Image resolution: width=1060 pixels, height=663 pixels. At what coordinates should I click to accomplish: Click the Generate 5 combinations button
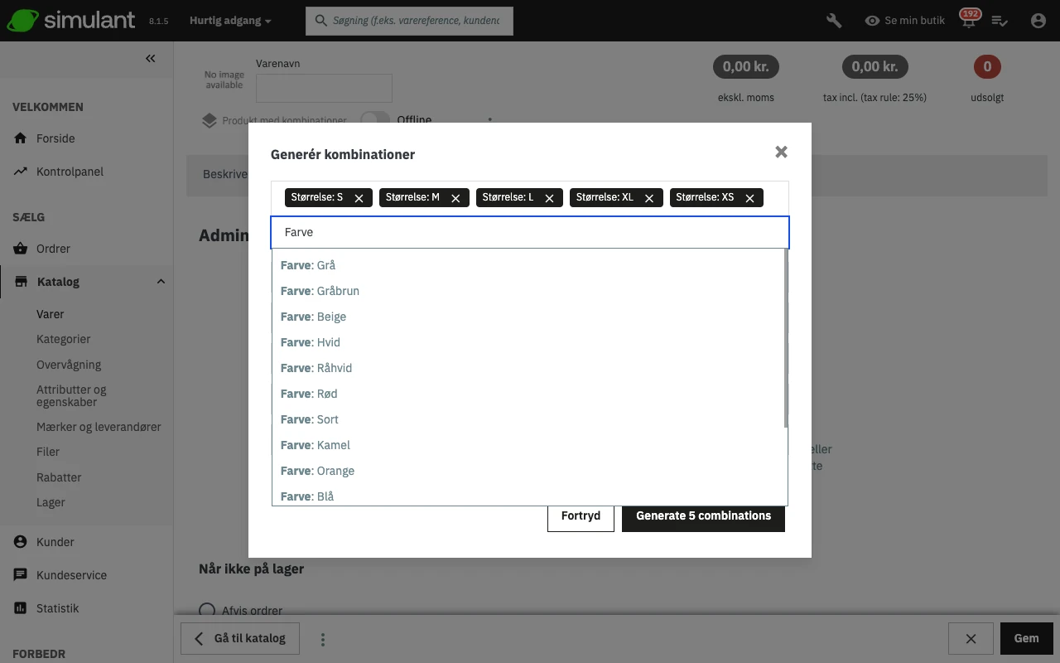tap(703, 515)
